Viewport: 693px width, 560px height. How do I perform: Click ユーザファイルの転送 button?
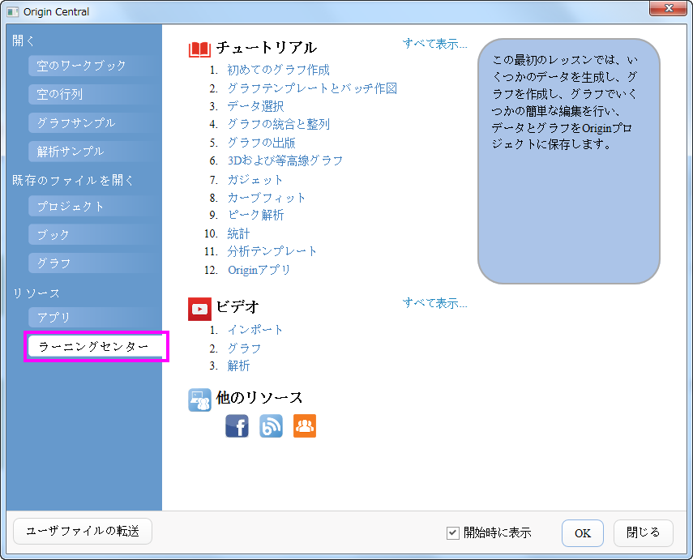point(83,531)
